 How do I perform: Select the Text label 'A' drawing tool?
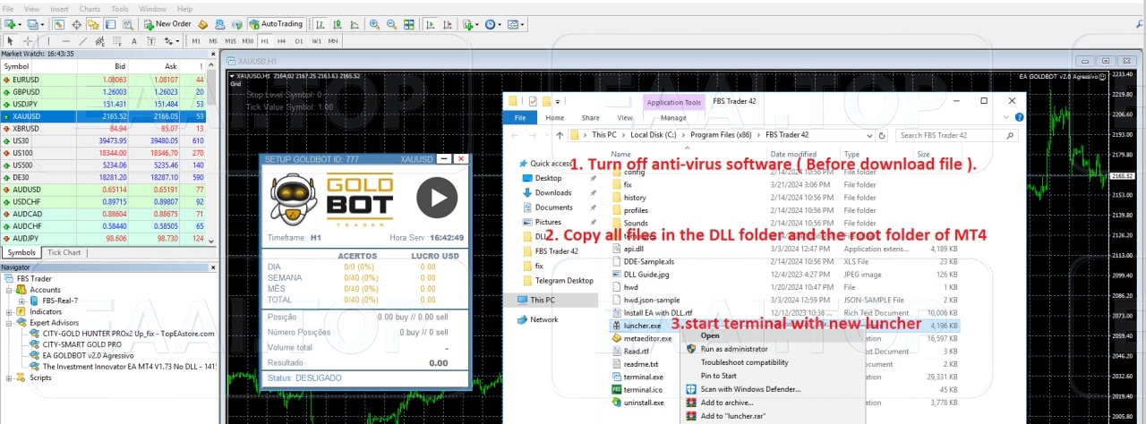(x=134, y=41)
